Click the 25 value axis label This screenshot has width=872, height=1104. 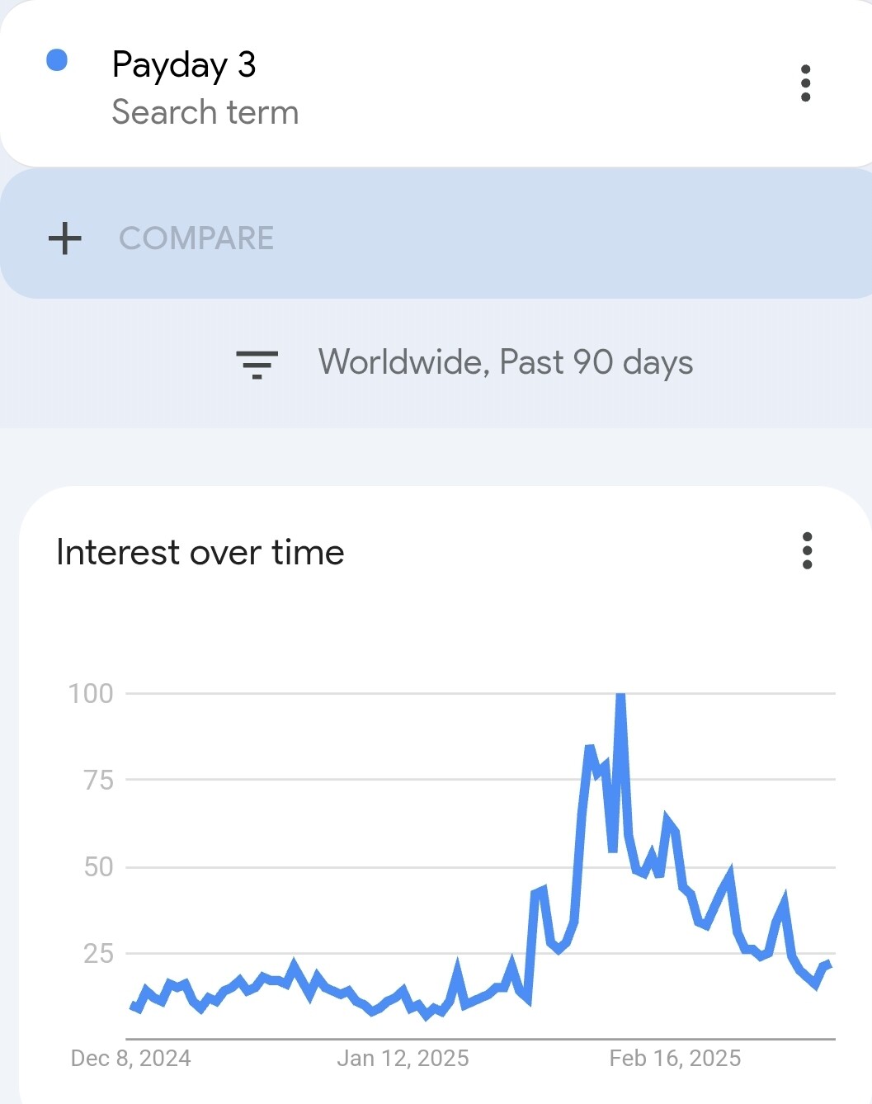tap(99, 954)
